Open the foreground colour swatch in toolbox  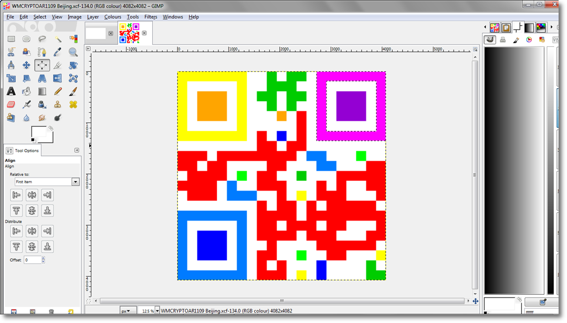click(39, 132)
